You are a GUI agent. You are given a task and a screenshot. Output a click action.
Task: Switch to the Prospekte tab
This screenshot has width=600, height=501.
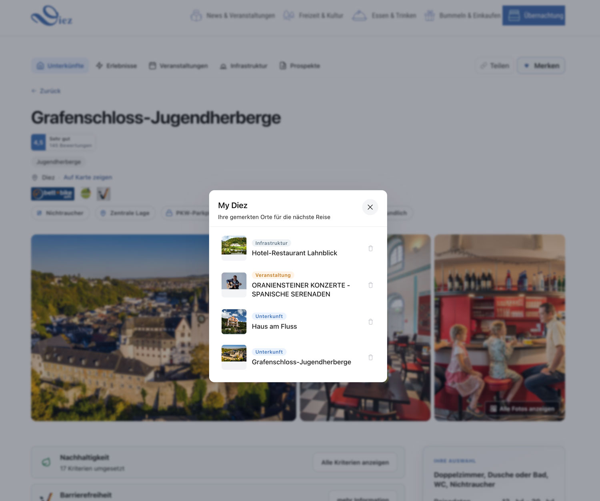click(x=300, y=66)
